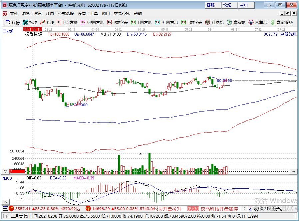Open the T数字表 tool
299x221 pixels.
pyautogui.click(x=192, y=23)
